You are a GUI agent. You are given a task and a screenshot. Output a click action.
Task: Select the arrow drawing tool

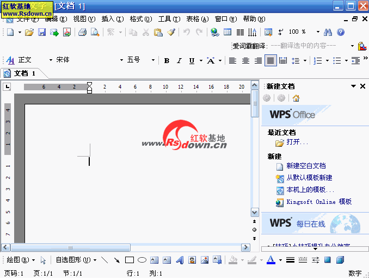[116, 260]
